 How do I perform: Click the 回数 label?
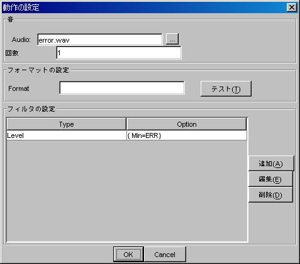[x=12, y=53]
